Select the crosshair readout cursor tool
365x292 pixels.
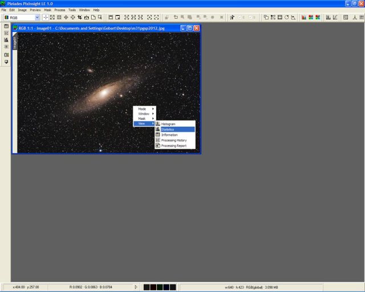pos(46,18)
